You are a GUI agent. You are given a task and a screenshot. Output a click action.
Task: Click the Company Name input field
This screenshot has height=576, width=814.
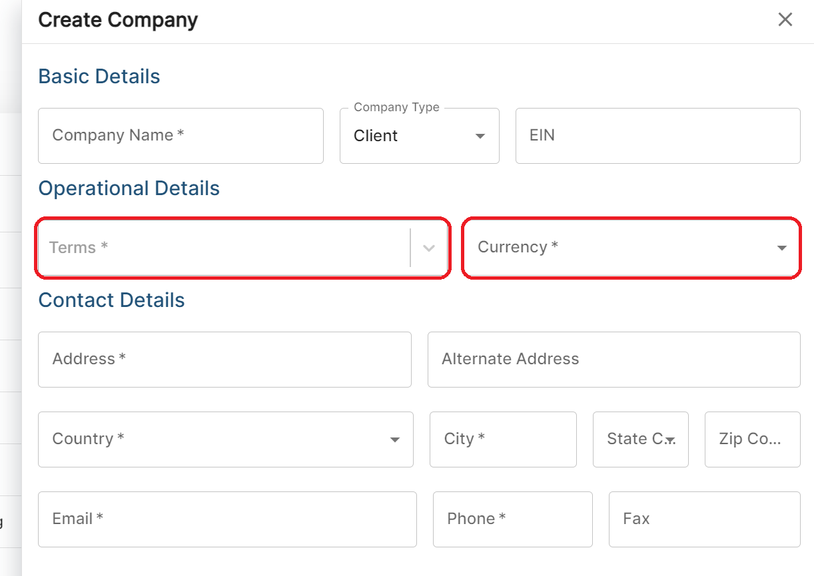click(180, 136)
